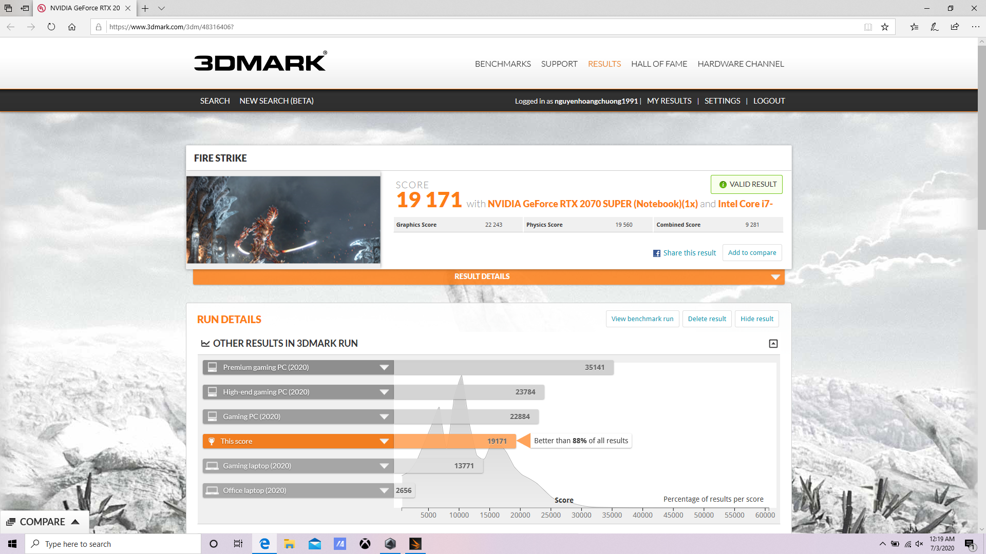Open the Favorites hub icon

pyautogui.click(x=914, y=27)
